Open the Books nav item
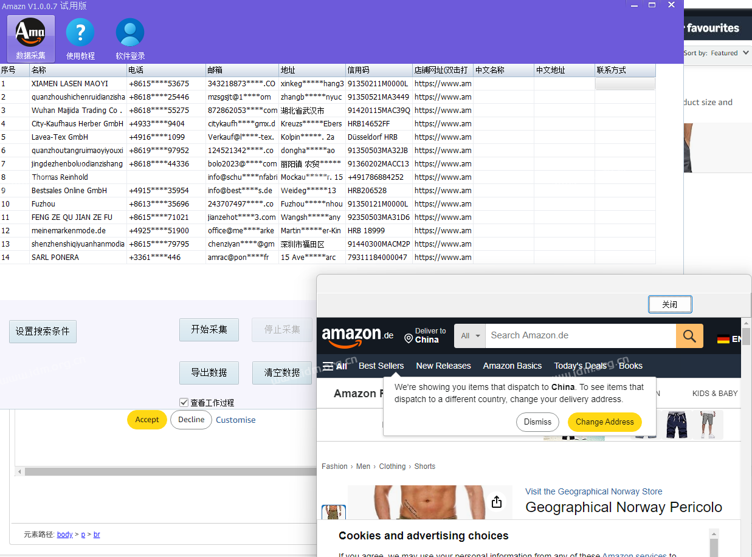The height and width of the screenshot is (557, 752). pos(630,366)
